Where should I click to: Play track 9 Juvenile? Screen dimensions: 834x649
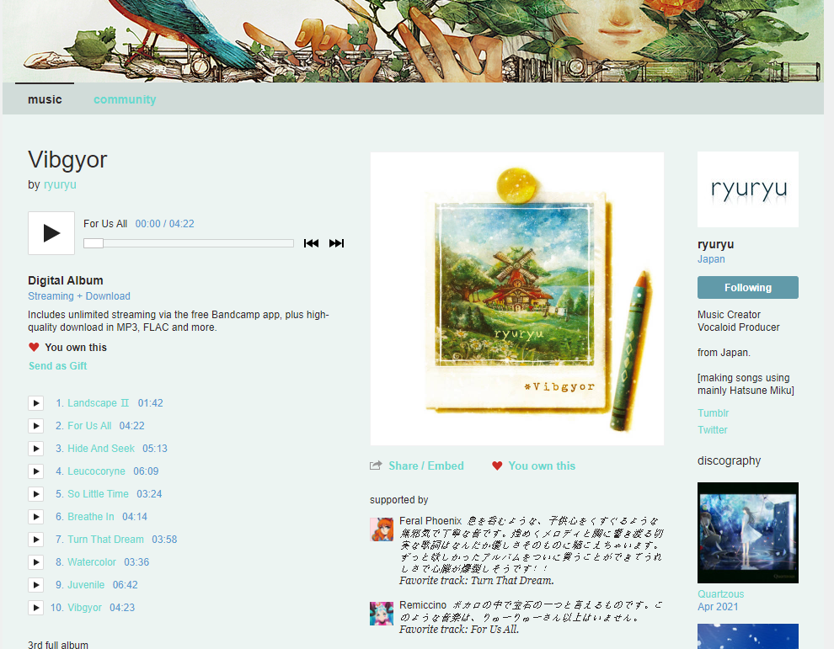point(35,585)
